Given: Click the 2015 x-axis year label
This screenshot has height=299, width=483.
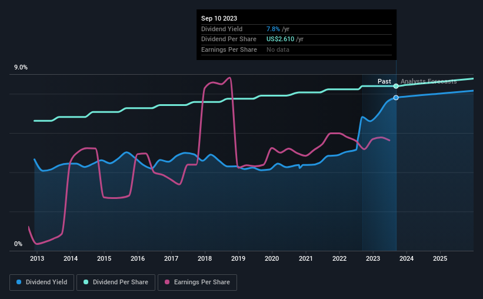Looking at the screenshot, I should [x=104, y=258].
